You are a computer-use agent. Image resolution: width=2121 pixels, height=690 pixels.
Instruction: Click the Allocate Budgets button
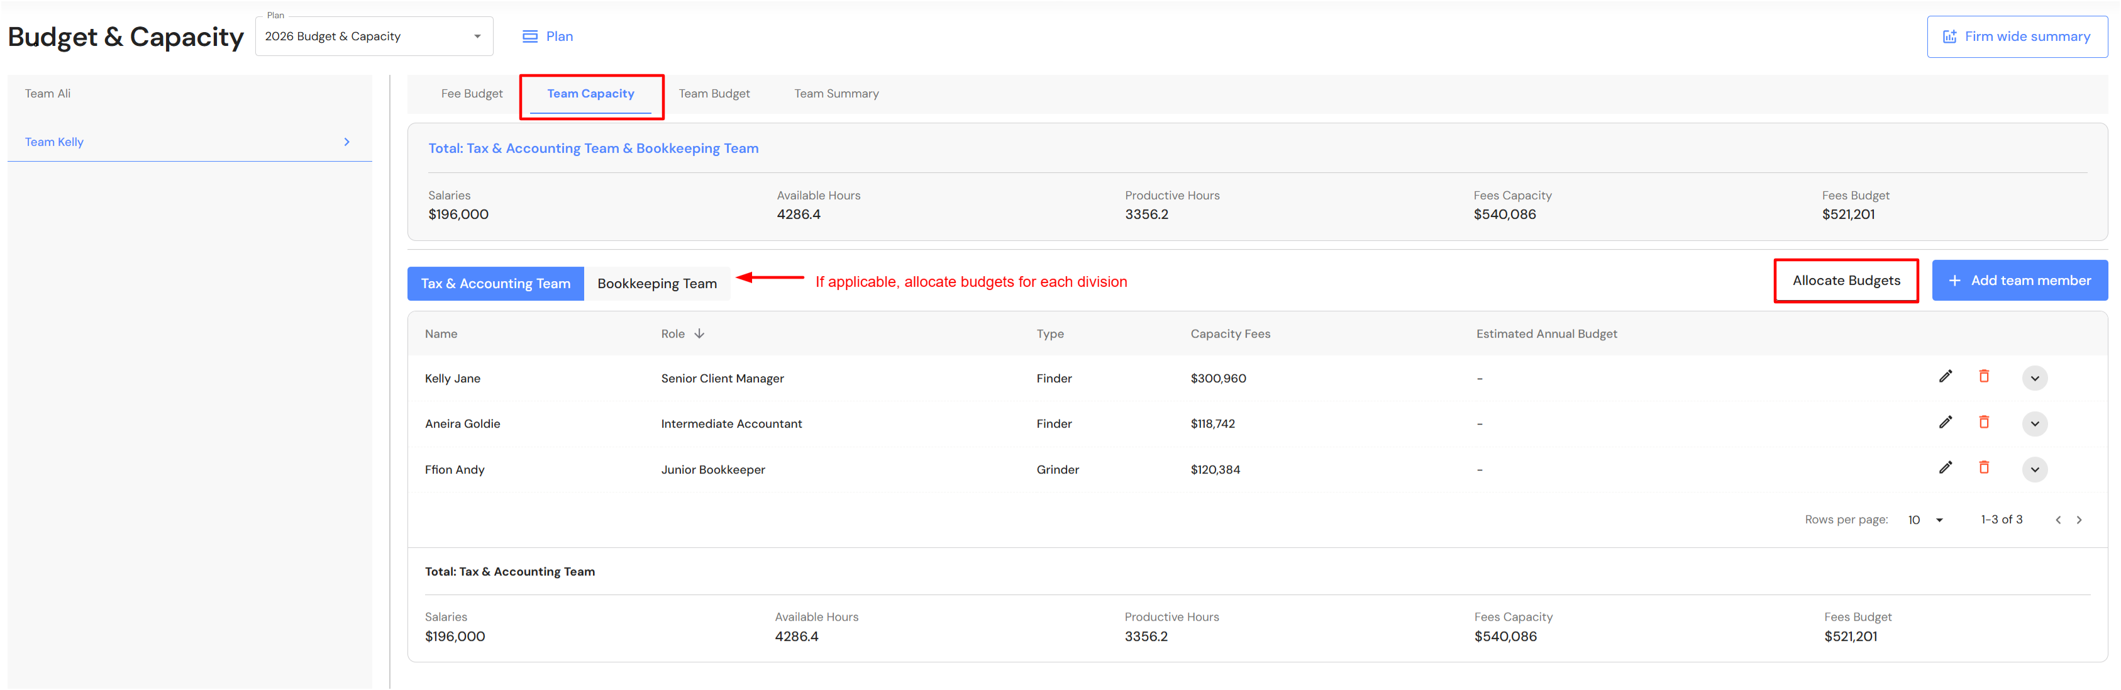tap(1845, 281)
